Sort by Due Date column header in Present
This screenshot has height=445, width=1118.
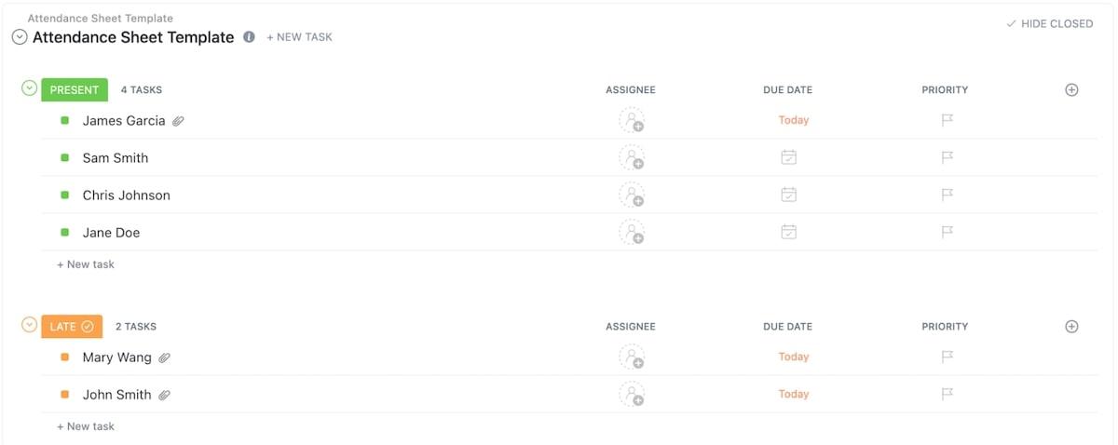coord(787,90)
